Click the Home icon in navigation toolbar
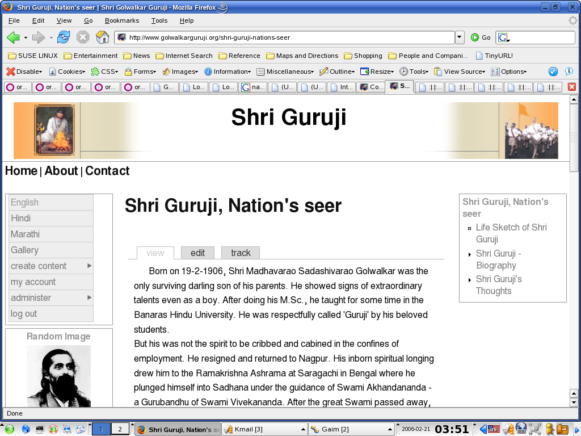581x436 pixels. tap(102, 37)
